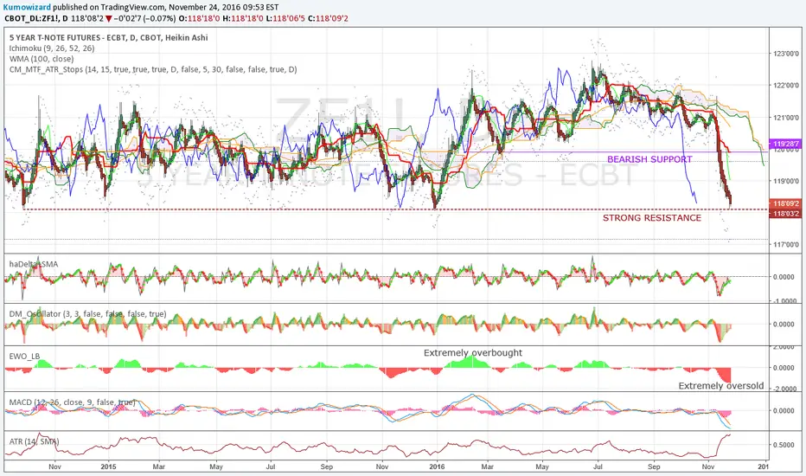Click the DM_Oscillator (3, 3...) label
Screen dimensions: 806x476
coord(87,314)
